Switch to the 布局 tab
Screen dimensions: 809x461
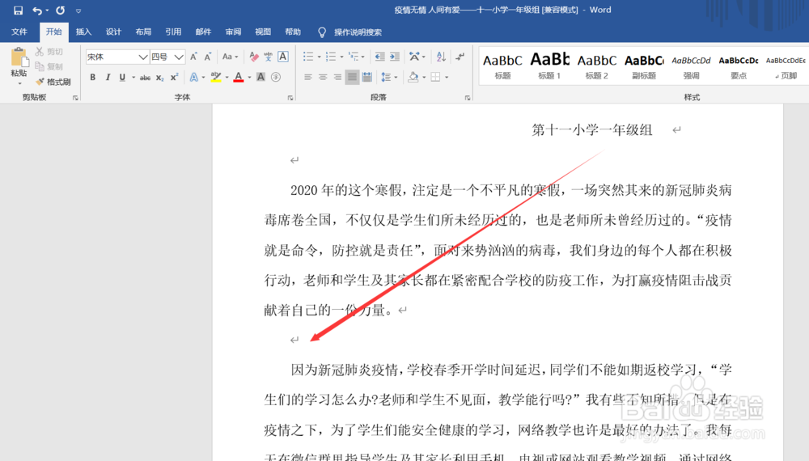tap(143, 32)
